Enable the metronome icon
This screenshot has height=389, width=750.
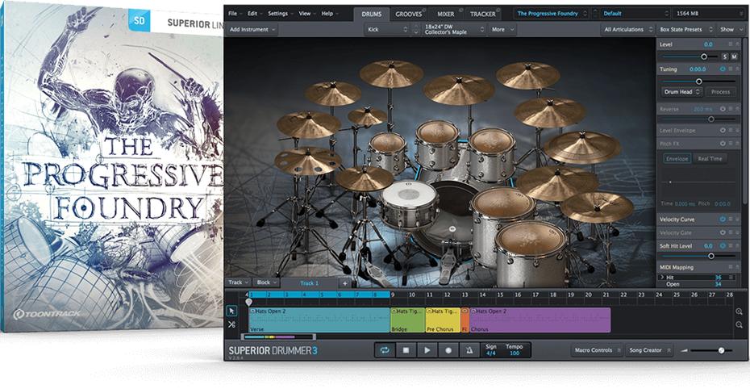469,350
